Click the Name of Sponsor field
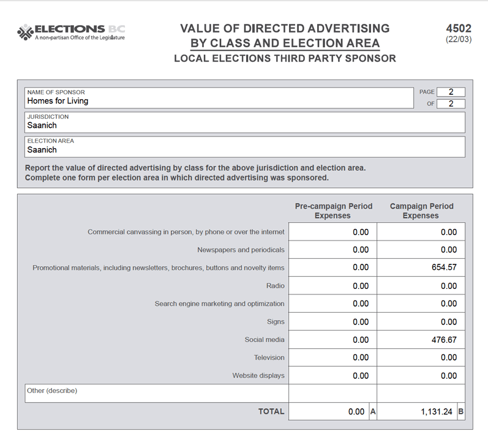The height and width of the screenshot is (437, 488). 219,98
